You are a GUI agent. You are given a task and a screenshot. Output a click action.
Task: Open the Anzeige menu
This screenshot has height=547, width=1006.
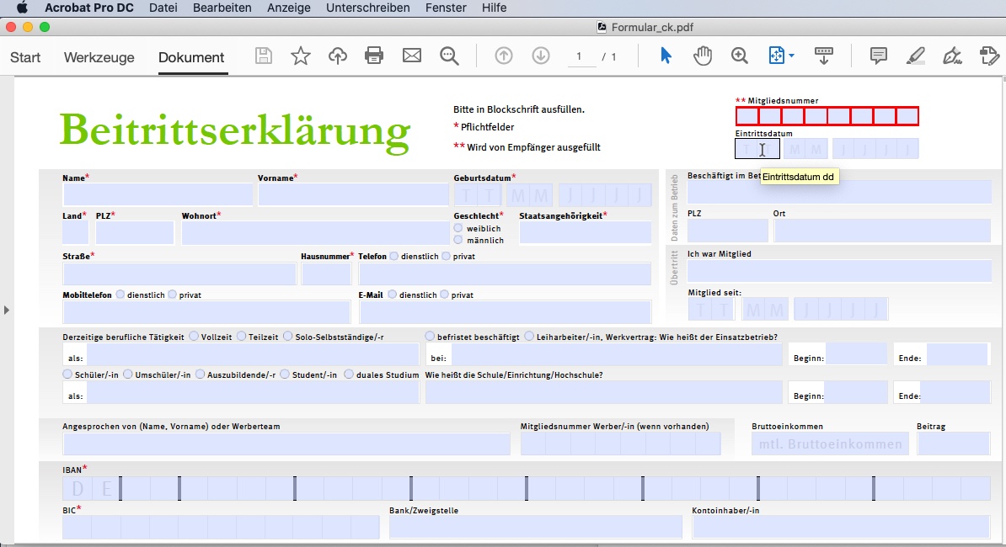pos(288,8)
